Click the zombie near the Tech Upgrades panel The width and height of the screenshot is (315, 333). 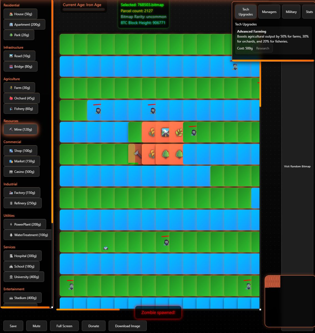pyautogui.click(x=235, y=67)
